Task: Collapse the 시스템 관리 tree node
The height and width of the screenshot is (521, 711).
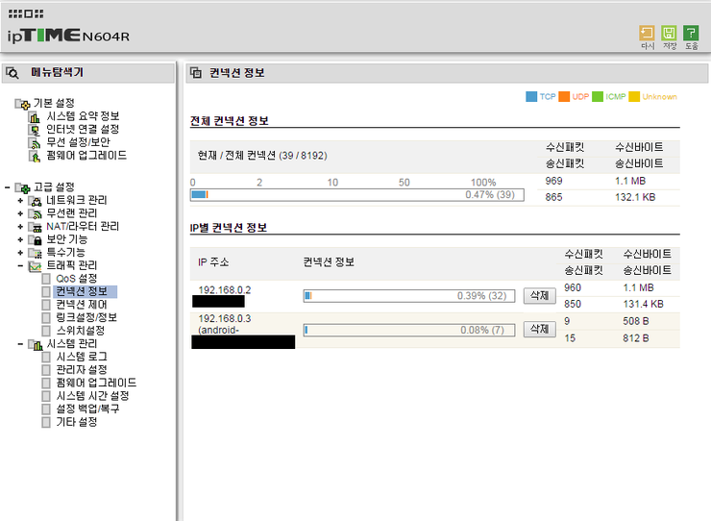Action: click(20, 344)
